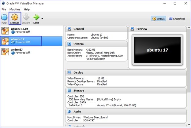
Task: Click the Name value ubuntu 17
Action: (96, 35)
